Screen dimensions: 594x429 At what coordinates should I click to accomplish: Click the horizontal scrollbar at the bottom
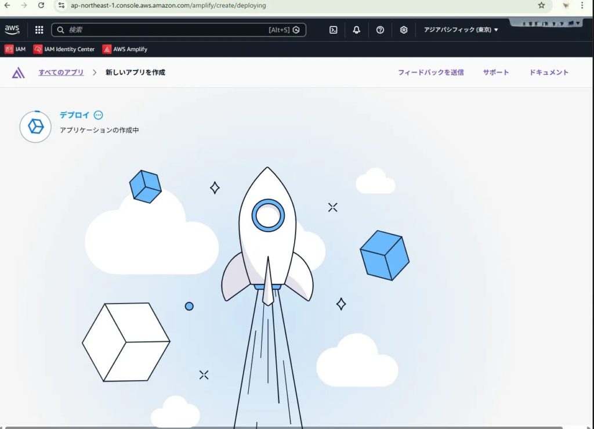point(284,427)
